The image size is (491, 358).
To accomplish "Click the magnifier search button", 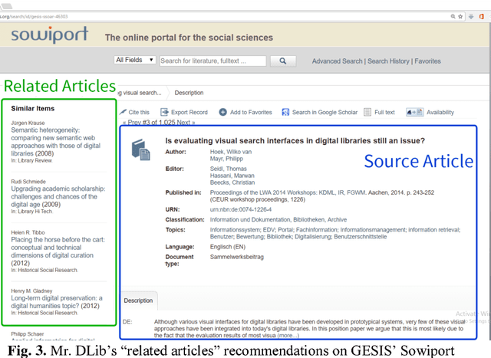I will tap(282, 61).
